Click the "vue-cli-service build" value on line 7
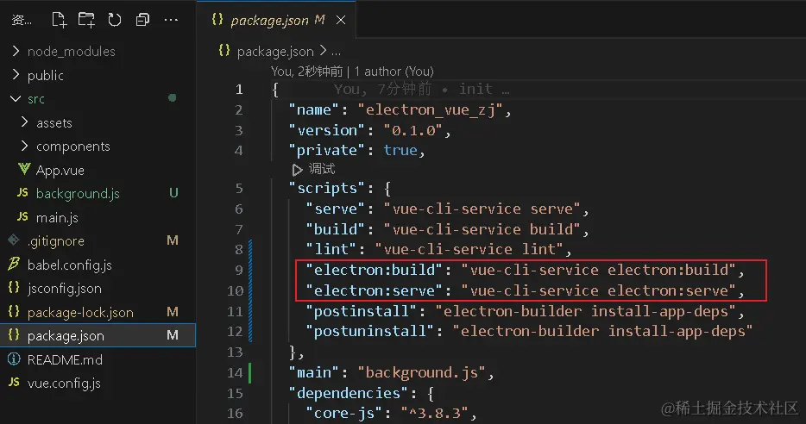Screen dimensions: 806x424 (x=482, y=229)
